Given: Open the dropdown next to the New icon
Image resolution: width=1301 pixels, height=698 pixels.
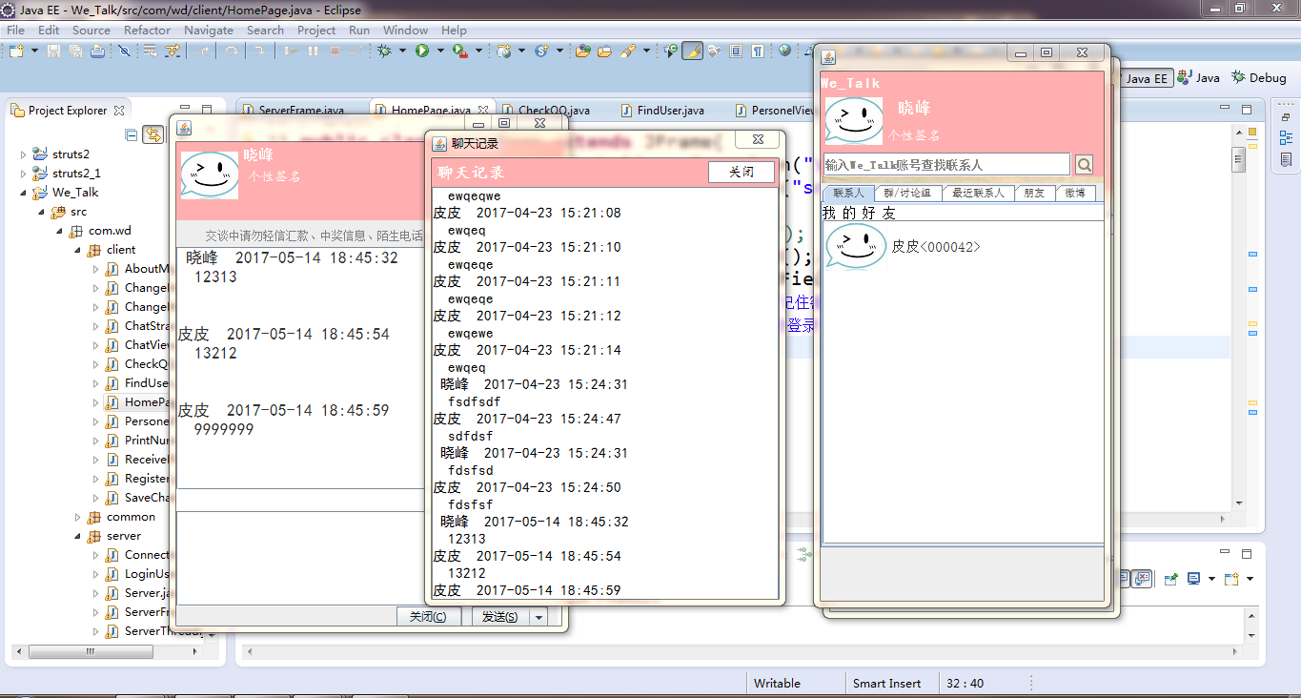Looking at the screenshot, I should click(34, 51).
